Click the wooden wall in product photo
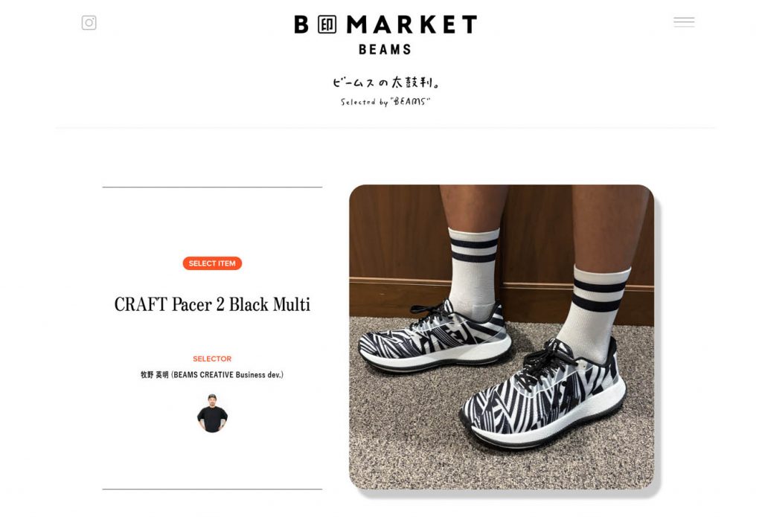Screen dimensions: 762x517 point(394,238)
